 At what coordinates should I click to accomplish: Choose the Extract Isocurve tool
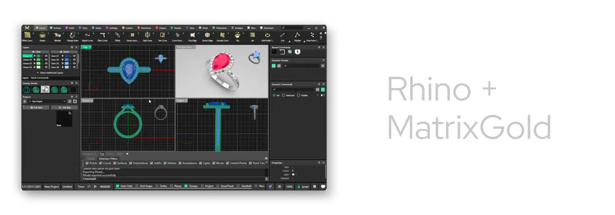click(x=133, y=37)
